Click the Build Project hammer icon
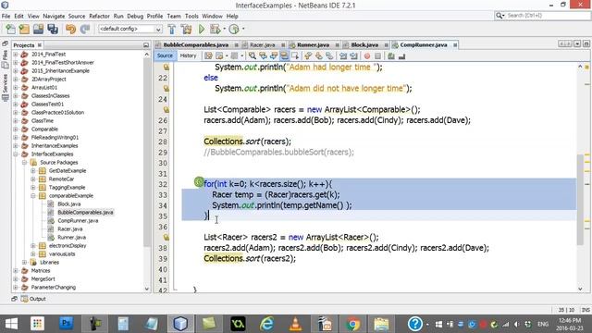The width and height of the screenshot is (592, 333). coord(171,29)
